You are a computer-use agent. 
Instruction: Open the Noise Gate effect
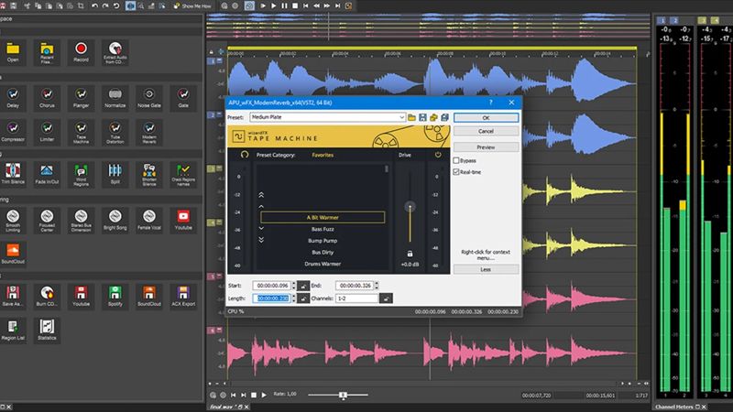(x=149, y=98)
